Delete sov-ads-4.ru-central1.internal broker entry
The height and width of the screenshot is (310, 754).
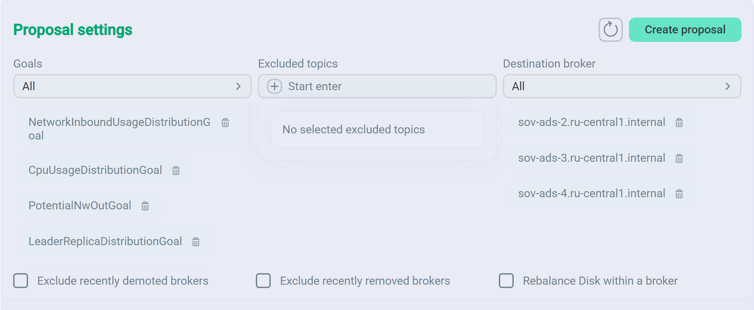680,194
